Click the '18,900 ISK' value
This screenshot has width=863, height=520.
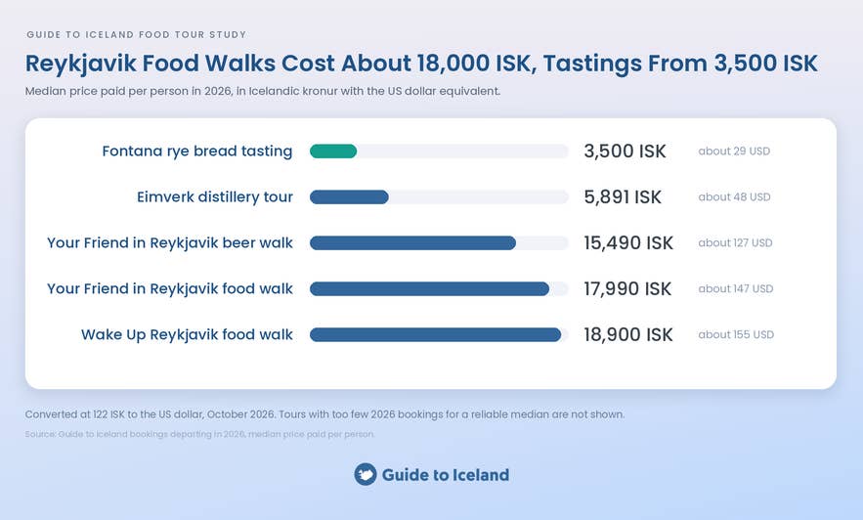pos(628,334)
